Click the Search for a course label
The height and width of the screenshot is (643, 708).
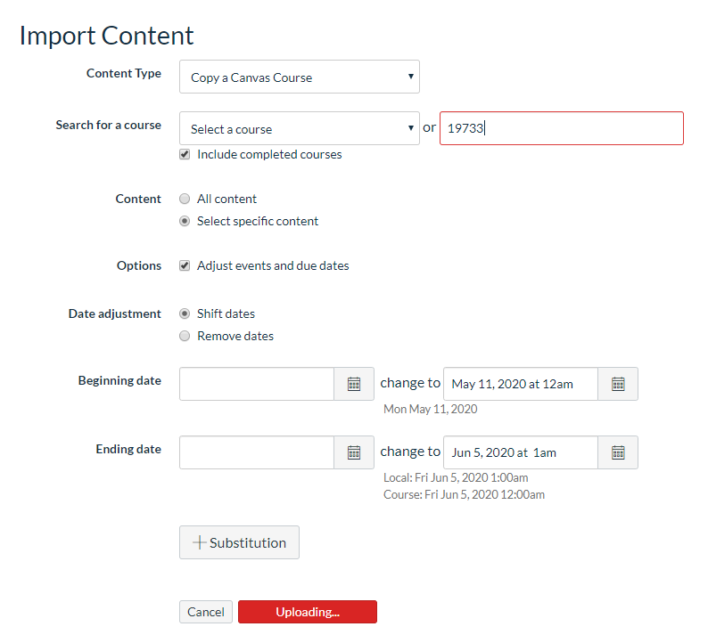pos(109,125)
